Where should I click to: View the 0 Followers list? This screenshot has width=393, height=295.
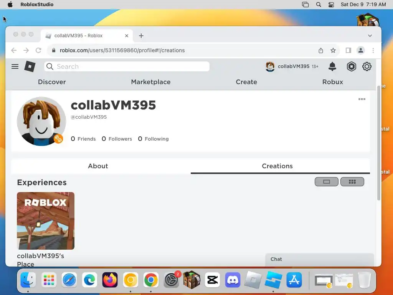pos(117,139)
